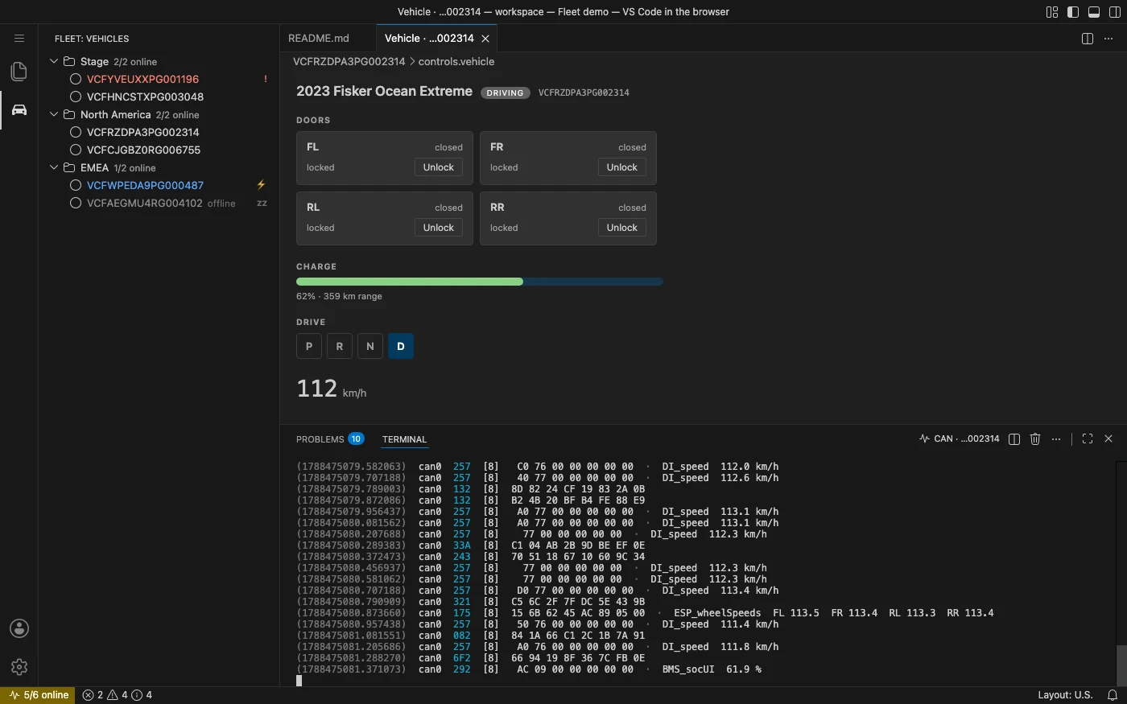Select radio circle for VCFCJGBZ0RG006755

[x=76, y=150]
